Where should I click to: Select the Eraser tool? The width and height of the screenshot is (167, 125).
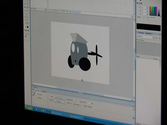pos(28,11)
